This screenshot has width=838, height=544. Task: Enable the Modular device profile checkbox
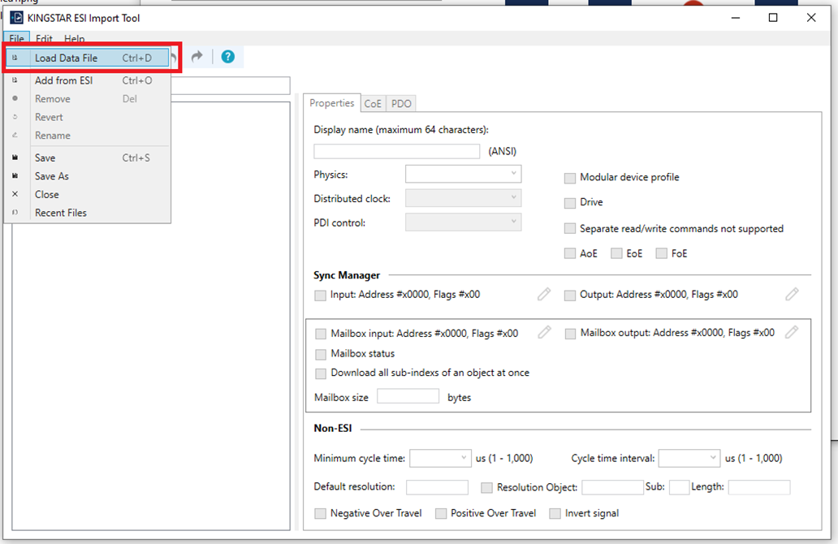[570, 178]
